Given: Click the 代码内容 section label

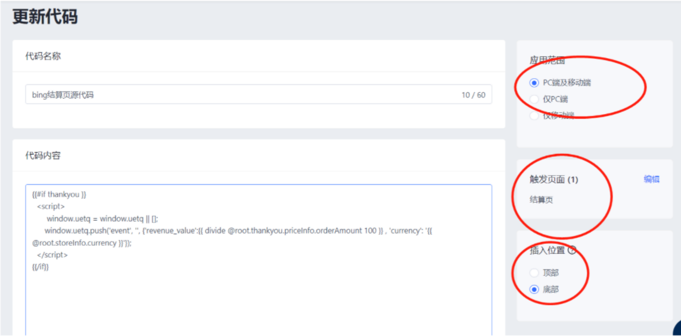Looking at the screenshot, I should (43, 156).
